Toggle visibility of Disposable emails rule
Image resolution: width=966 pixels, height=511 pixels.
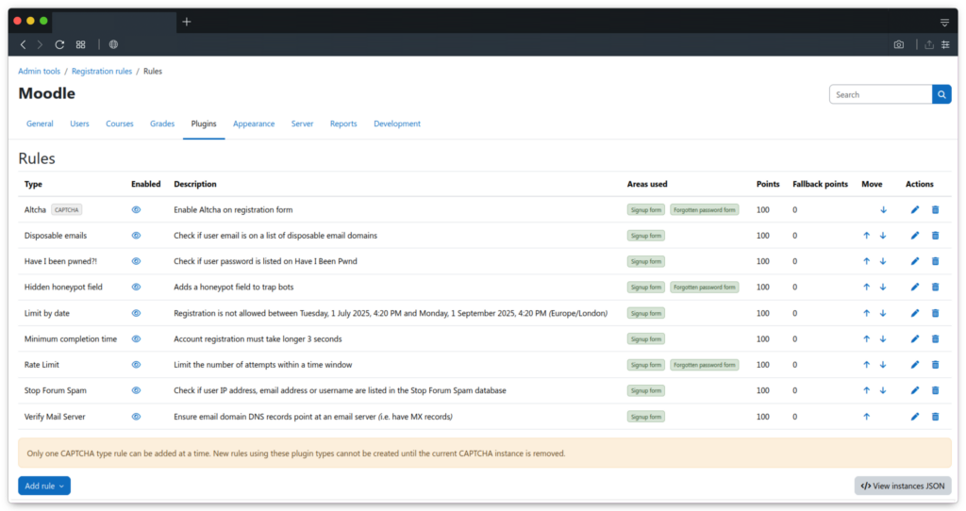136,236
